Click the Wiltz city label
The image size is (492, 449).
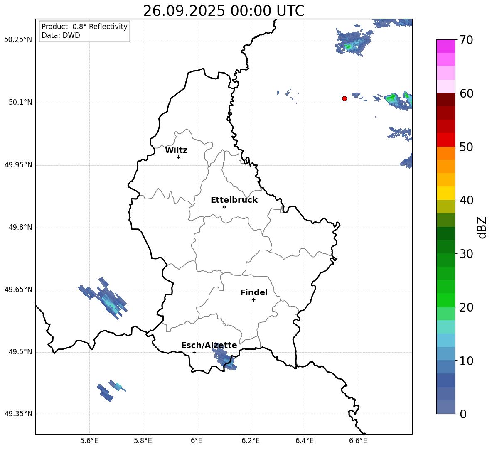(x=176, y=150)
